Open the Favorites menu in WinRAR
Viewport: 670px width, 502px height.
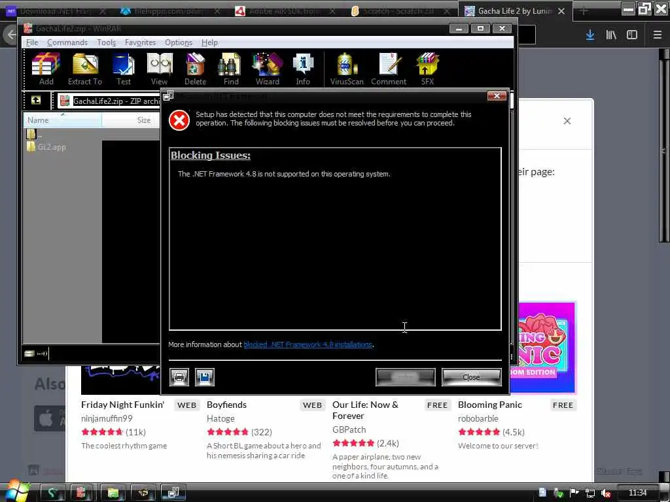140,42
